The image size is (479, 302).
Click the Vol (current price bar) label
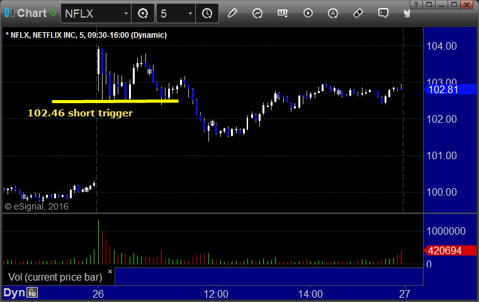55,277
